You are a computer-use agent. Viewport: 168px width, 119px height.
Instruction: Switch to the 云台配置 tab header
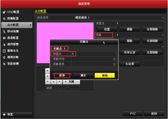[40, 11]
